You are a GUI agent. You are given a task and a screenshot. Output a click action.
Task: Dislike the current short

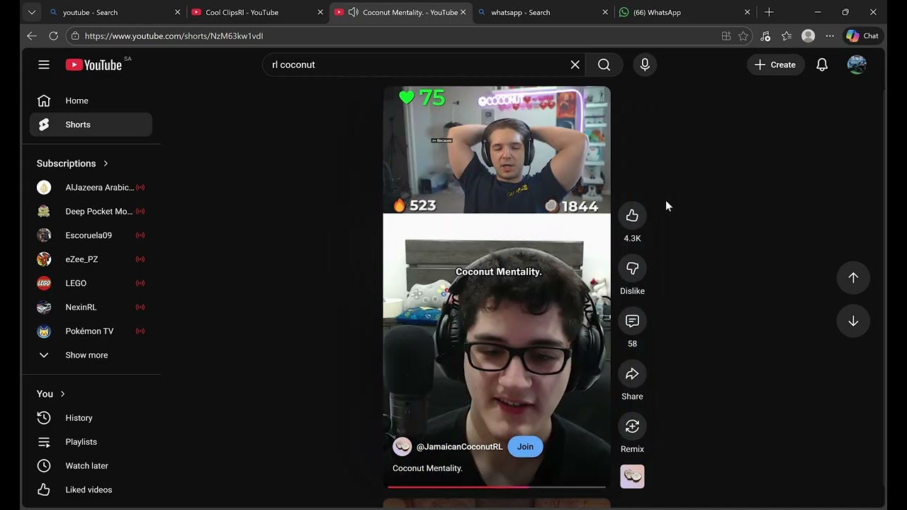coord(632,268)
